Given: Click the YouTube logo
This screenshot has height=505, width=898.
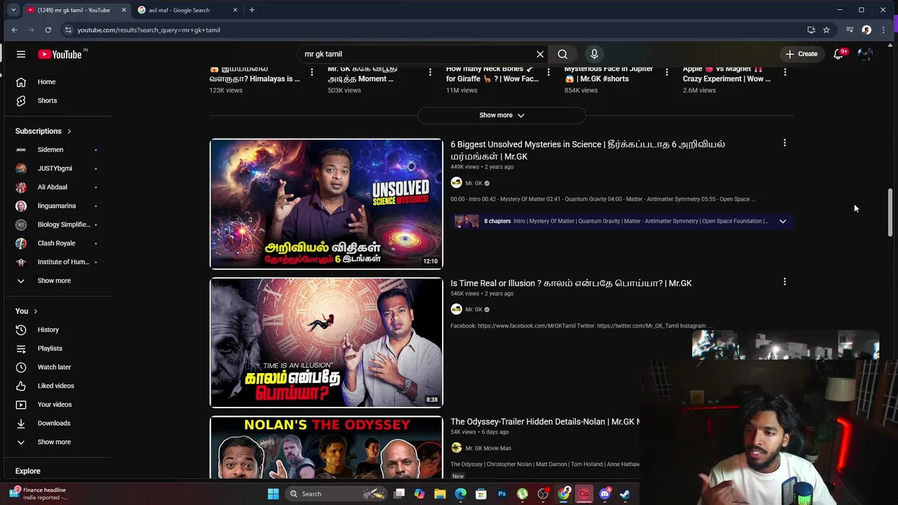Looking at the screenshot, I should pyautogui.click(x=60, y=54).
